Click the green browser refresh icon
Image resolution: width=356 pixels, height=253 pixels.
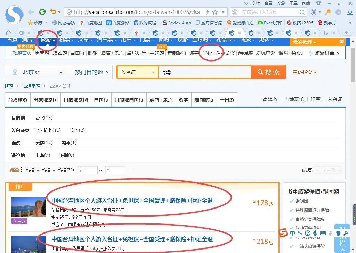coord(42,12)
